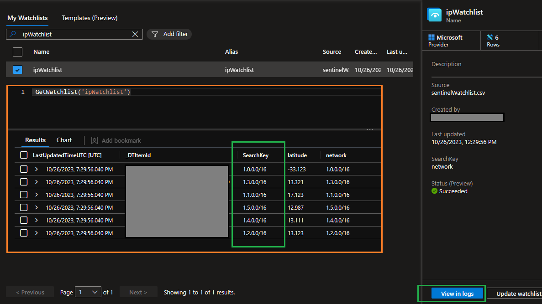This screenshot has height=304, width=542.
Task: Clear the search box with the X icon
Action: click(x=135, y=34)
